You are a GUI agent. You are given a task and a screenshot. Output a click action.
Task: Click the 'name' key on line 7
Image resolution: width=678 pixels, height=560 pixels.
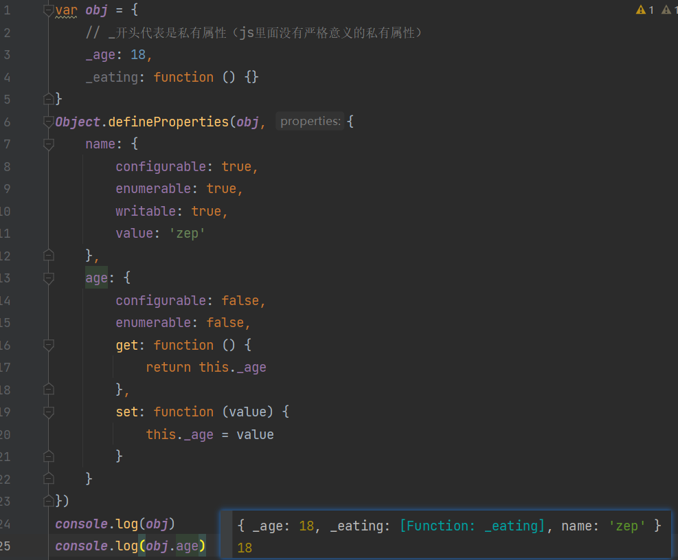coord(100,144)
